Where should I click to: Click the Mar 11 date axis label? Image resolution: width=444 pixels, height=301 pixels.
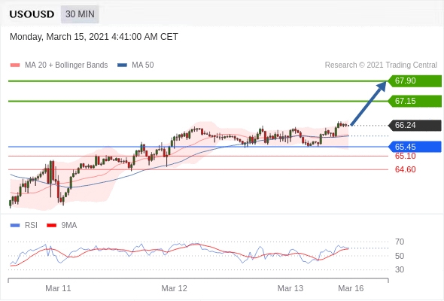click(58, 288)
